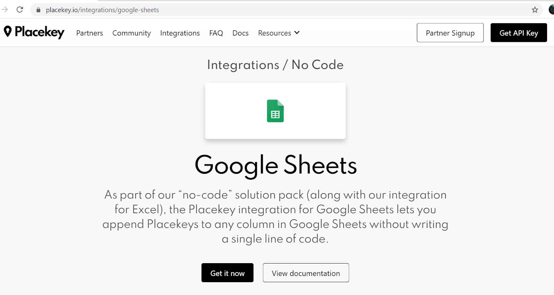Click the Placekey logo
Image resolution: width=554 pixels, height=295 pixels.
34,32
